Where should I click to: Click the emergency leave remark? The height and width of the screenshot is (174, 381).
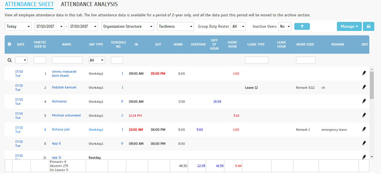point(334,130)
